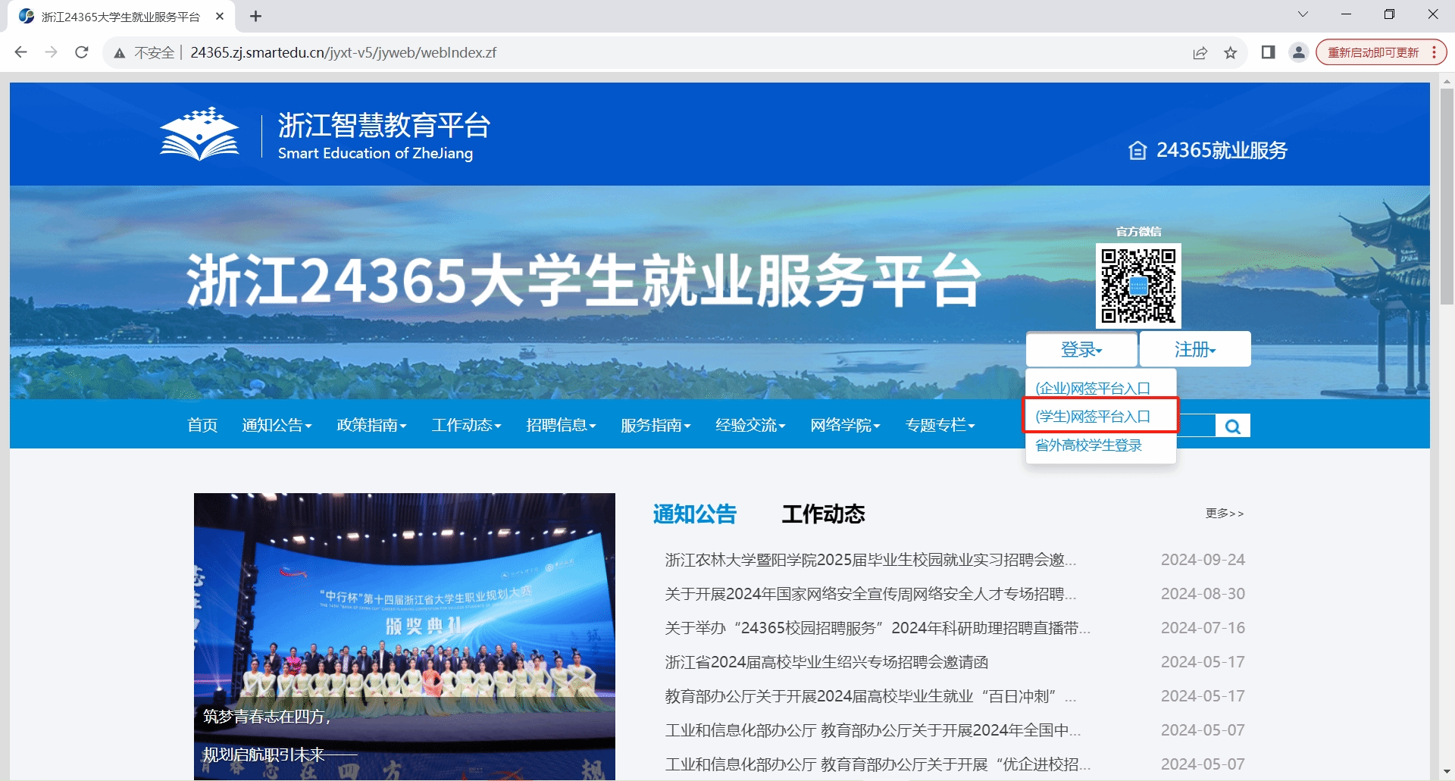Click the 更多>> link

[1224, 514]
